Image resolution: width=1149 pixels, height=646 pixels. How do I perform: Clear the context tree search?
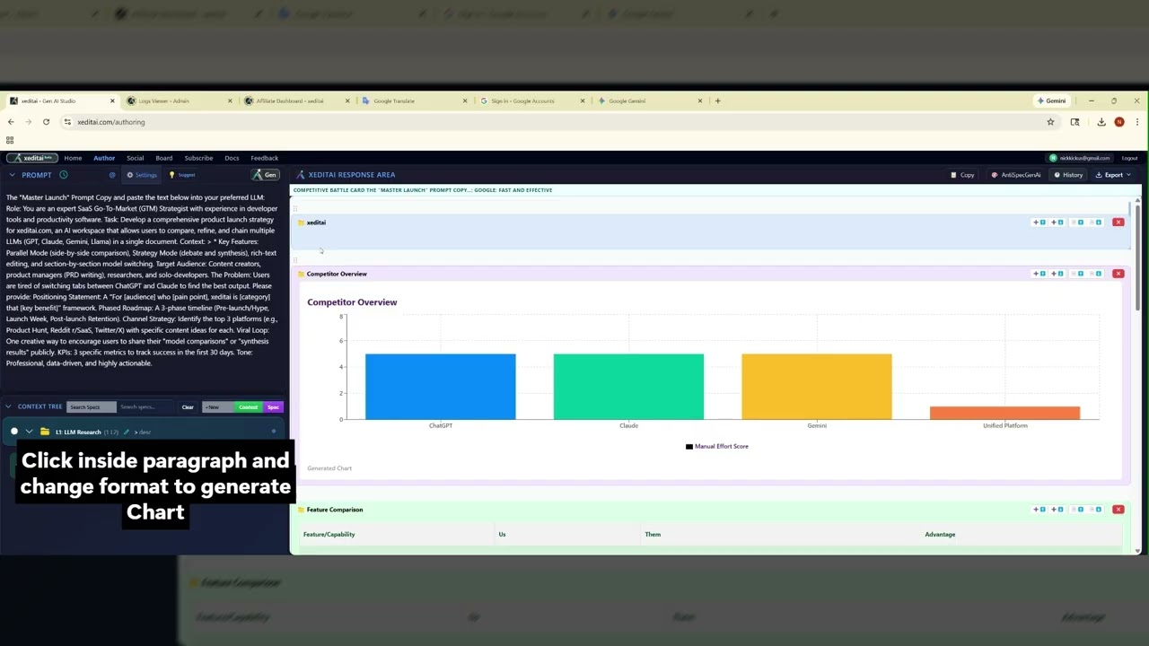click(188, 407)
